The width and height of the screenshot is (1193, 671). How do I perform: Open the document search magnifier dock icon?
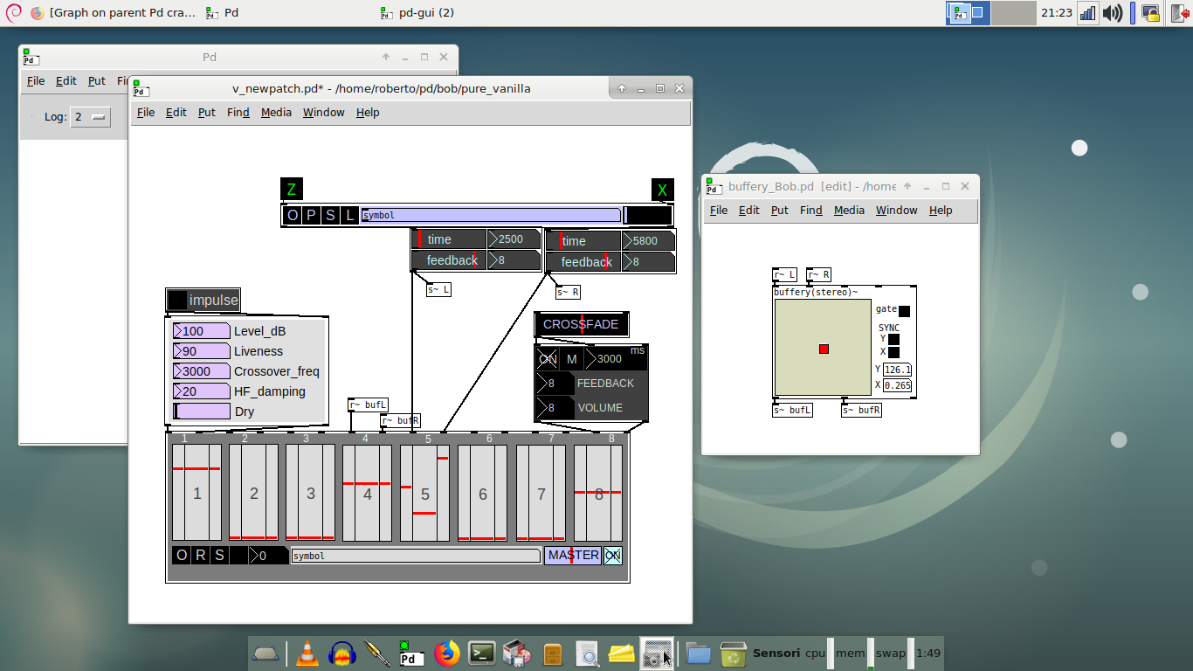(x=588, y=654)
